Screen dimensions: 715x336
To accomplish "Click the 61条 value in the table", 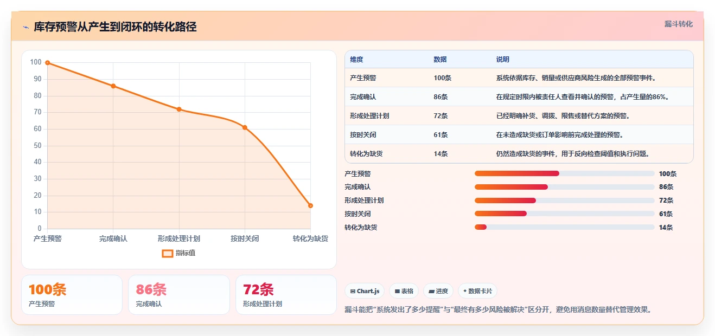I will coord(441,135).
